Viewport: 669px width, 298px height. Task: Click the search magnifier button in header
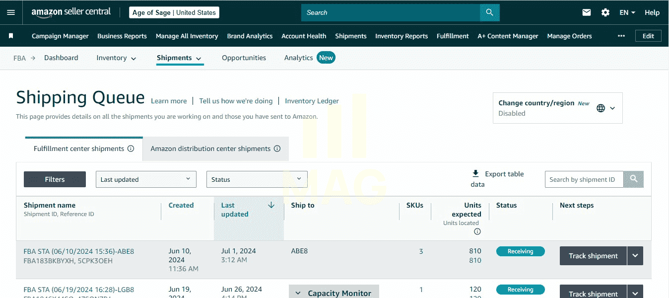pos(490,12)
